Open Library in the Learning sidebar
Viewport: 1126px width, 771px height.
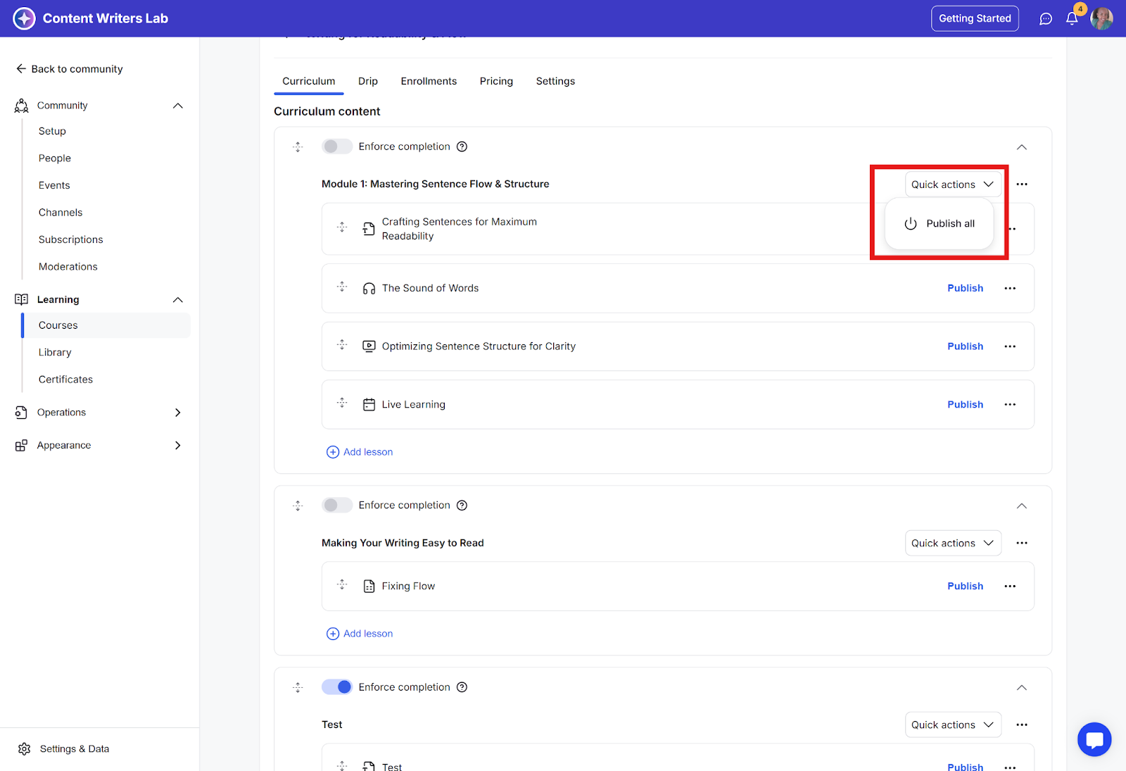(55, 353)
